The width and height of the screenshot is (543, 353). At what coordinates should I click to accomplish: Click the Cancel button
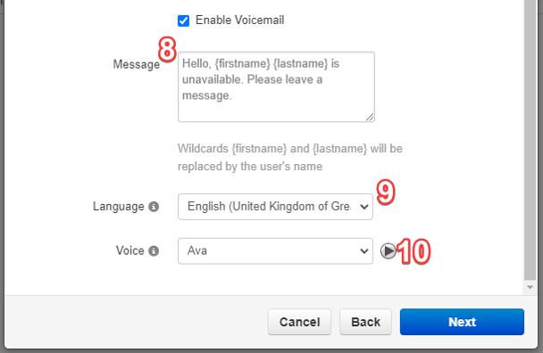point(299,322)
